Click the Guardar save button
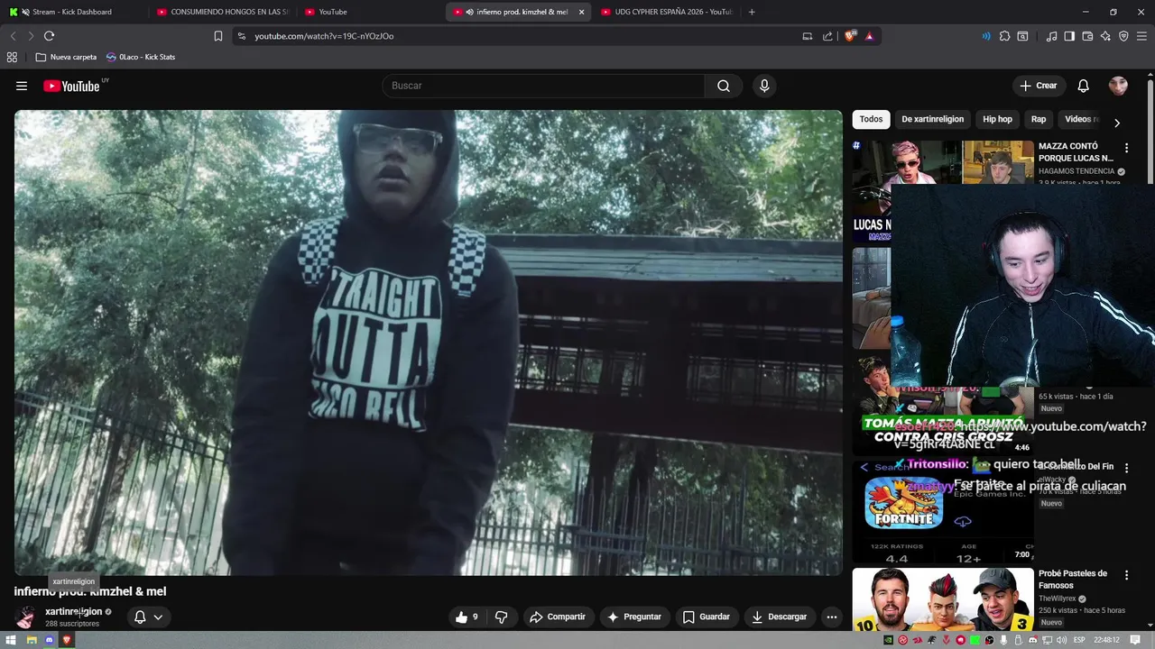This screenshot has height=649, width=1155. coord(707,617)
